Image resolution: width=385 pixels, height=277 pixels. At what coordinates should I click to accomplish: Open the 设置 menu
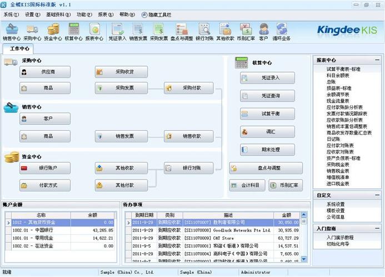[32, 15]
